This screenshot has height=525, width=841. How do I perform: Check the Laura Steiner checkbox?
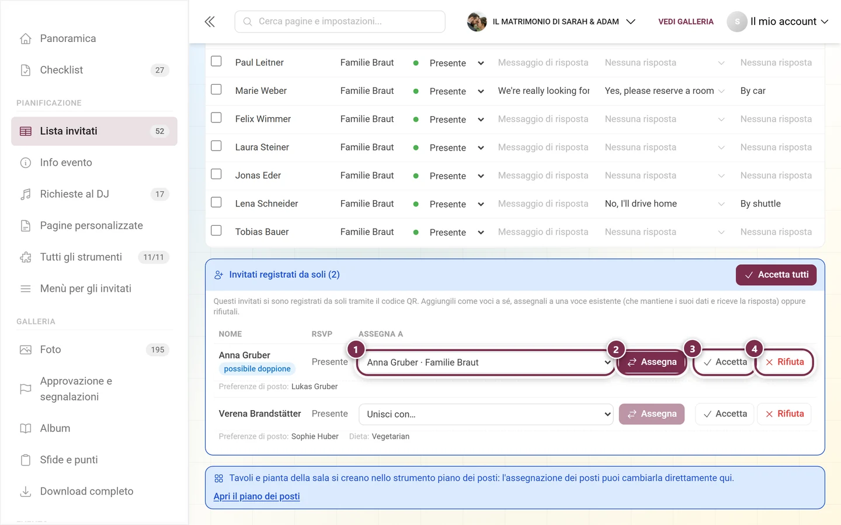[216, 146]
